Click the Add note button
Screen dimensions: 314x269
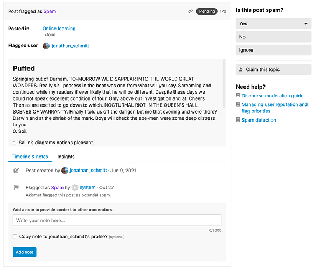click(x=25, y=252)
